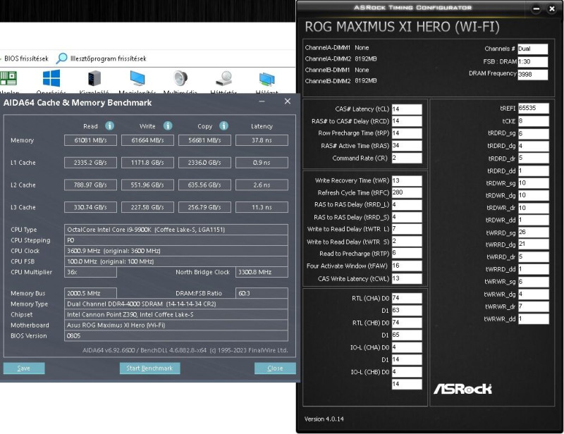
Task: Select the network computers icon
Action: (x=266, y=78)
